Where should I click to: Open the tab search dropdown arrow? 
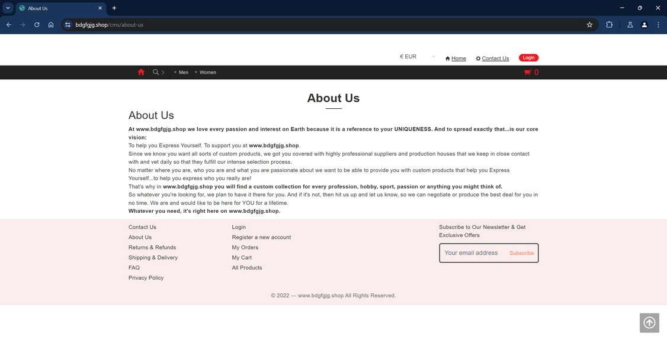click(x=8, y=8)
